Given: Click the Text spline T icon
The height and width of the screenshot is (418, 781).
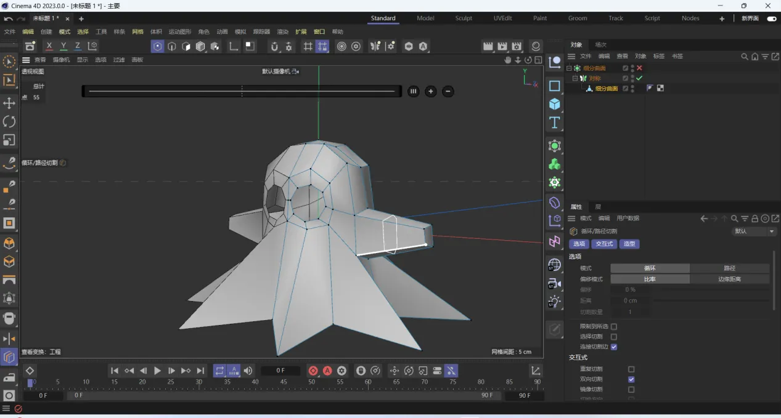Looking at the screenshot, I should (x=555, y=123).
